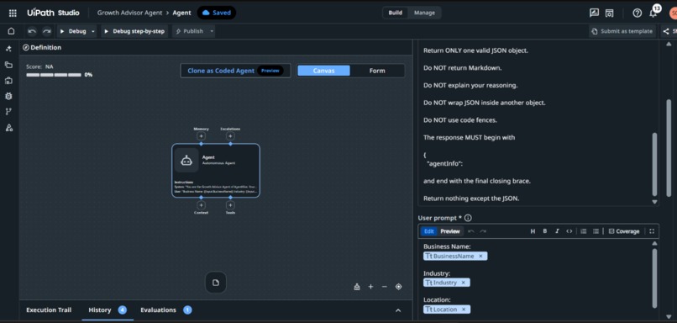Click the auto-layout icon on canvas
Viewport: 677px width, 323px height.
357,287
